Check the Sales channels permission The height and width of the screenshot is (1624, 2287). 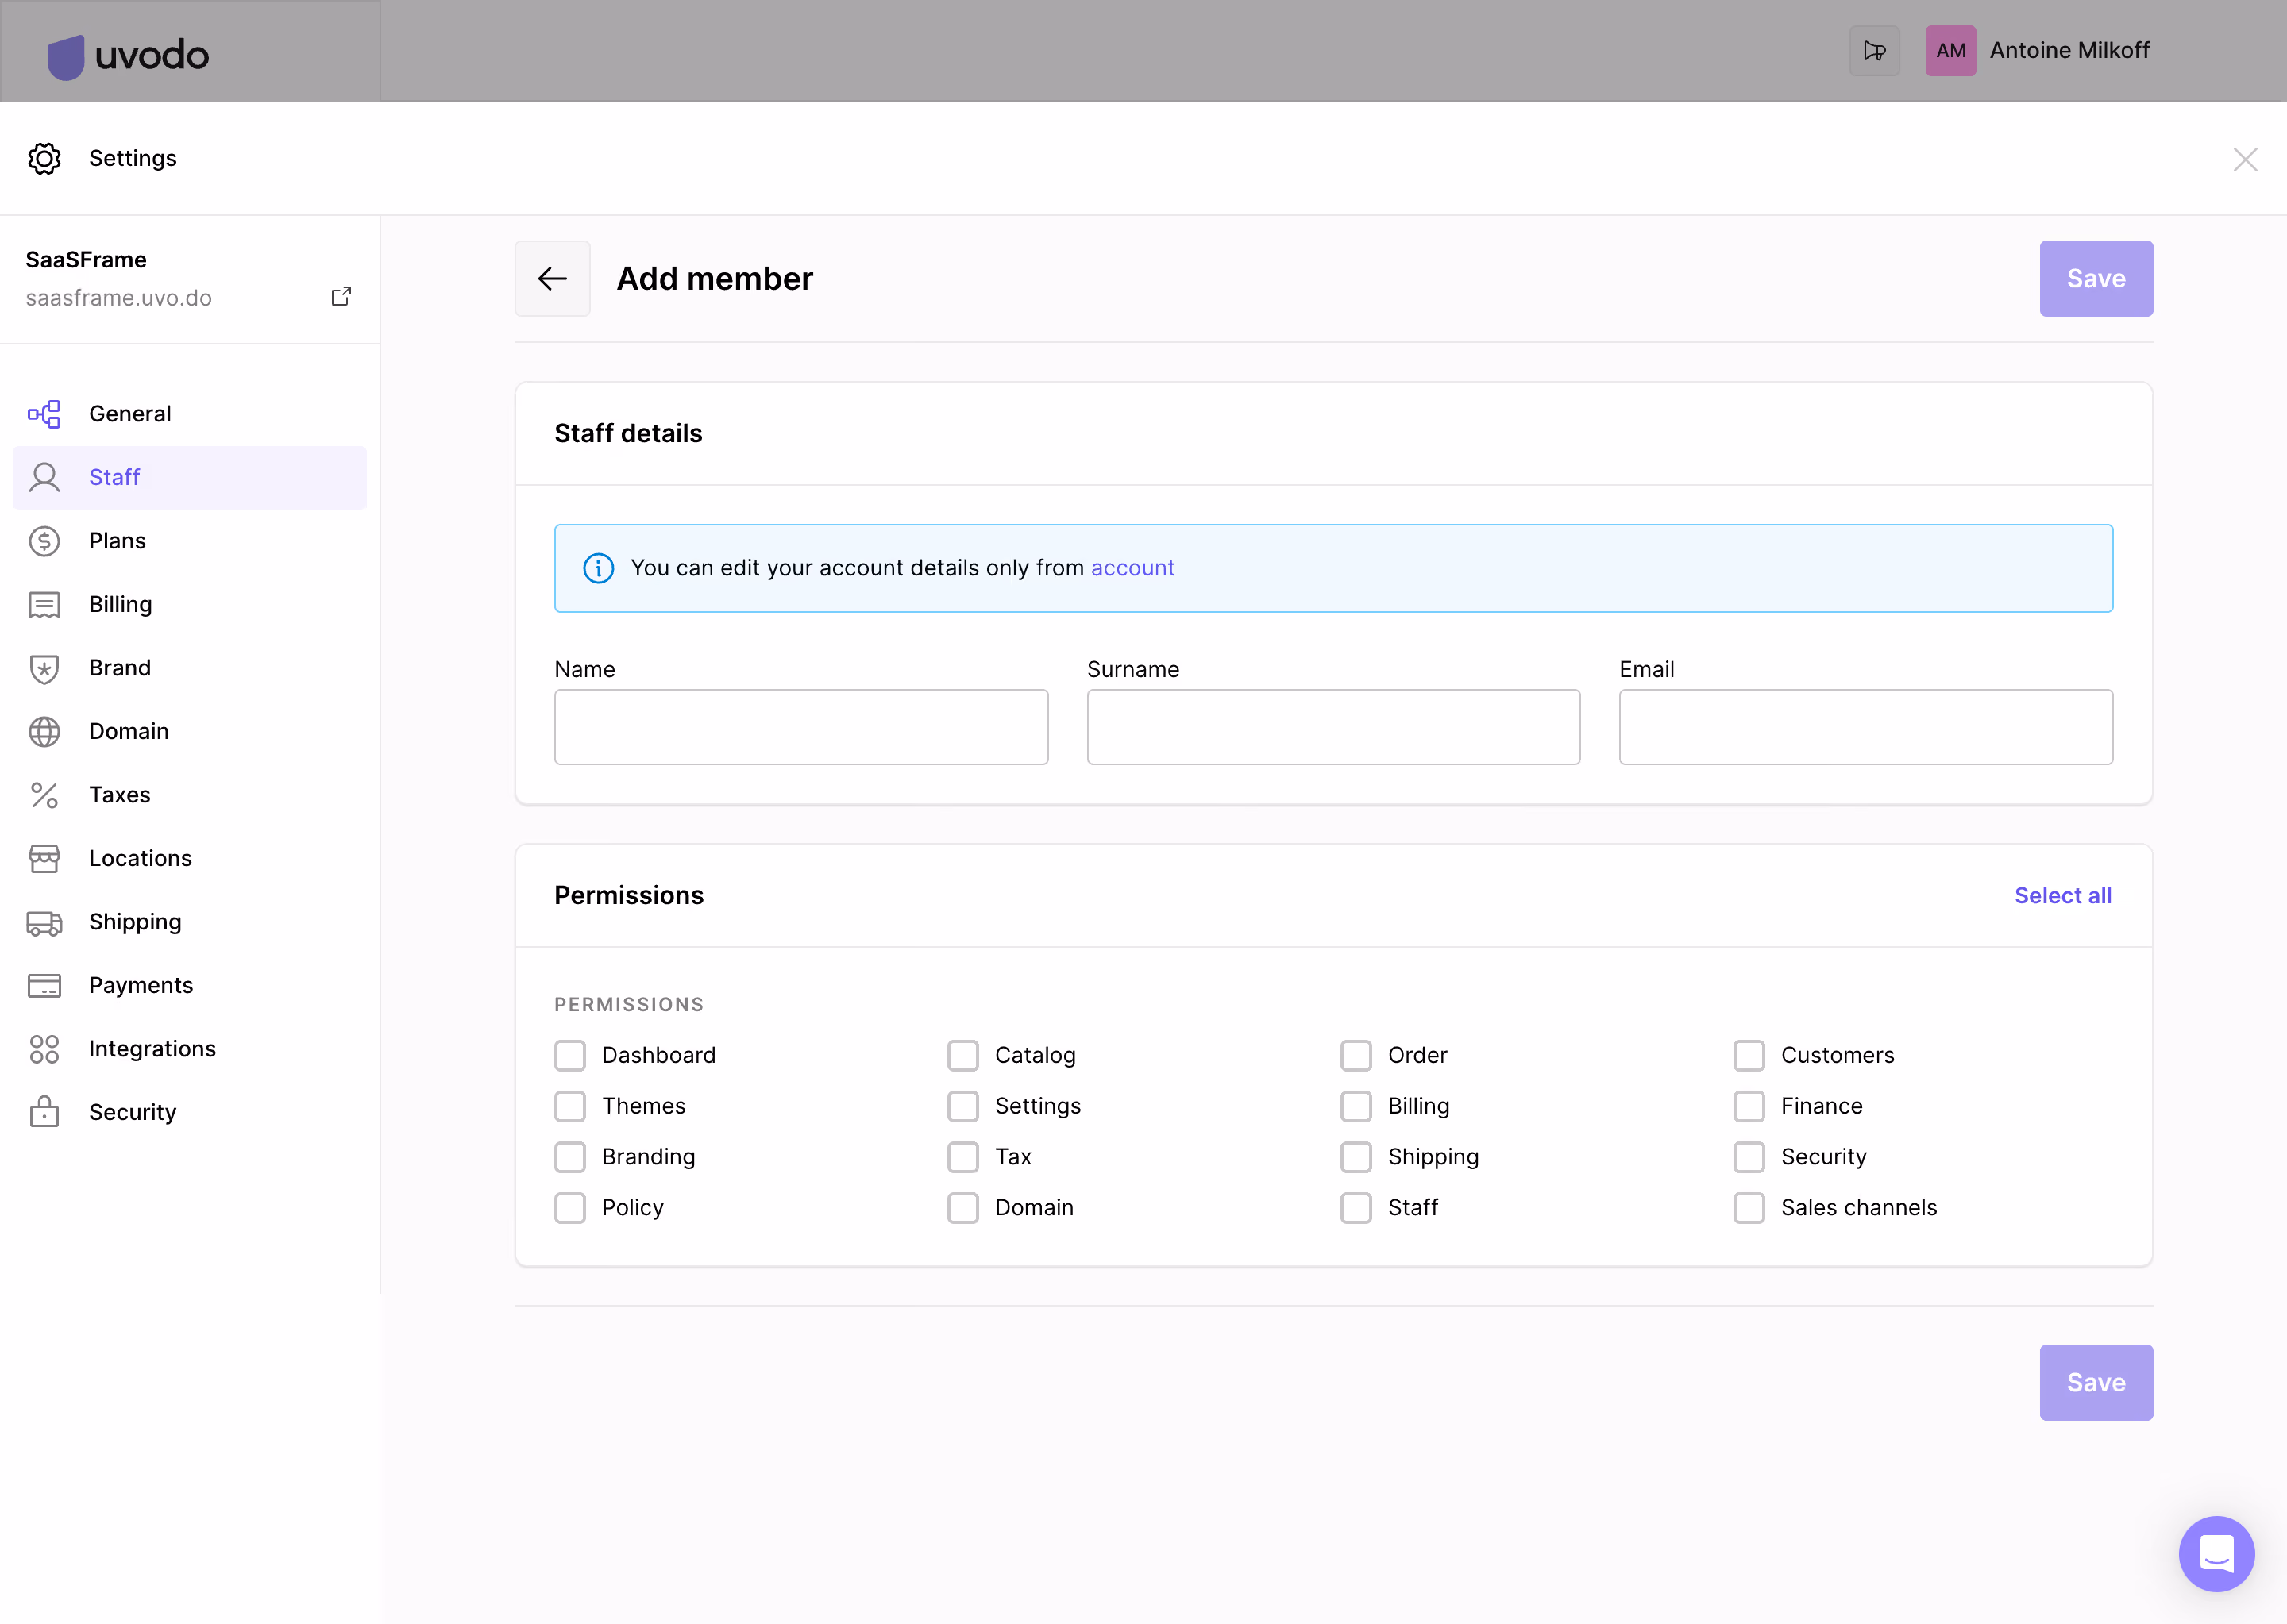tap(1749, 1207)
